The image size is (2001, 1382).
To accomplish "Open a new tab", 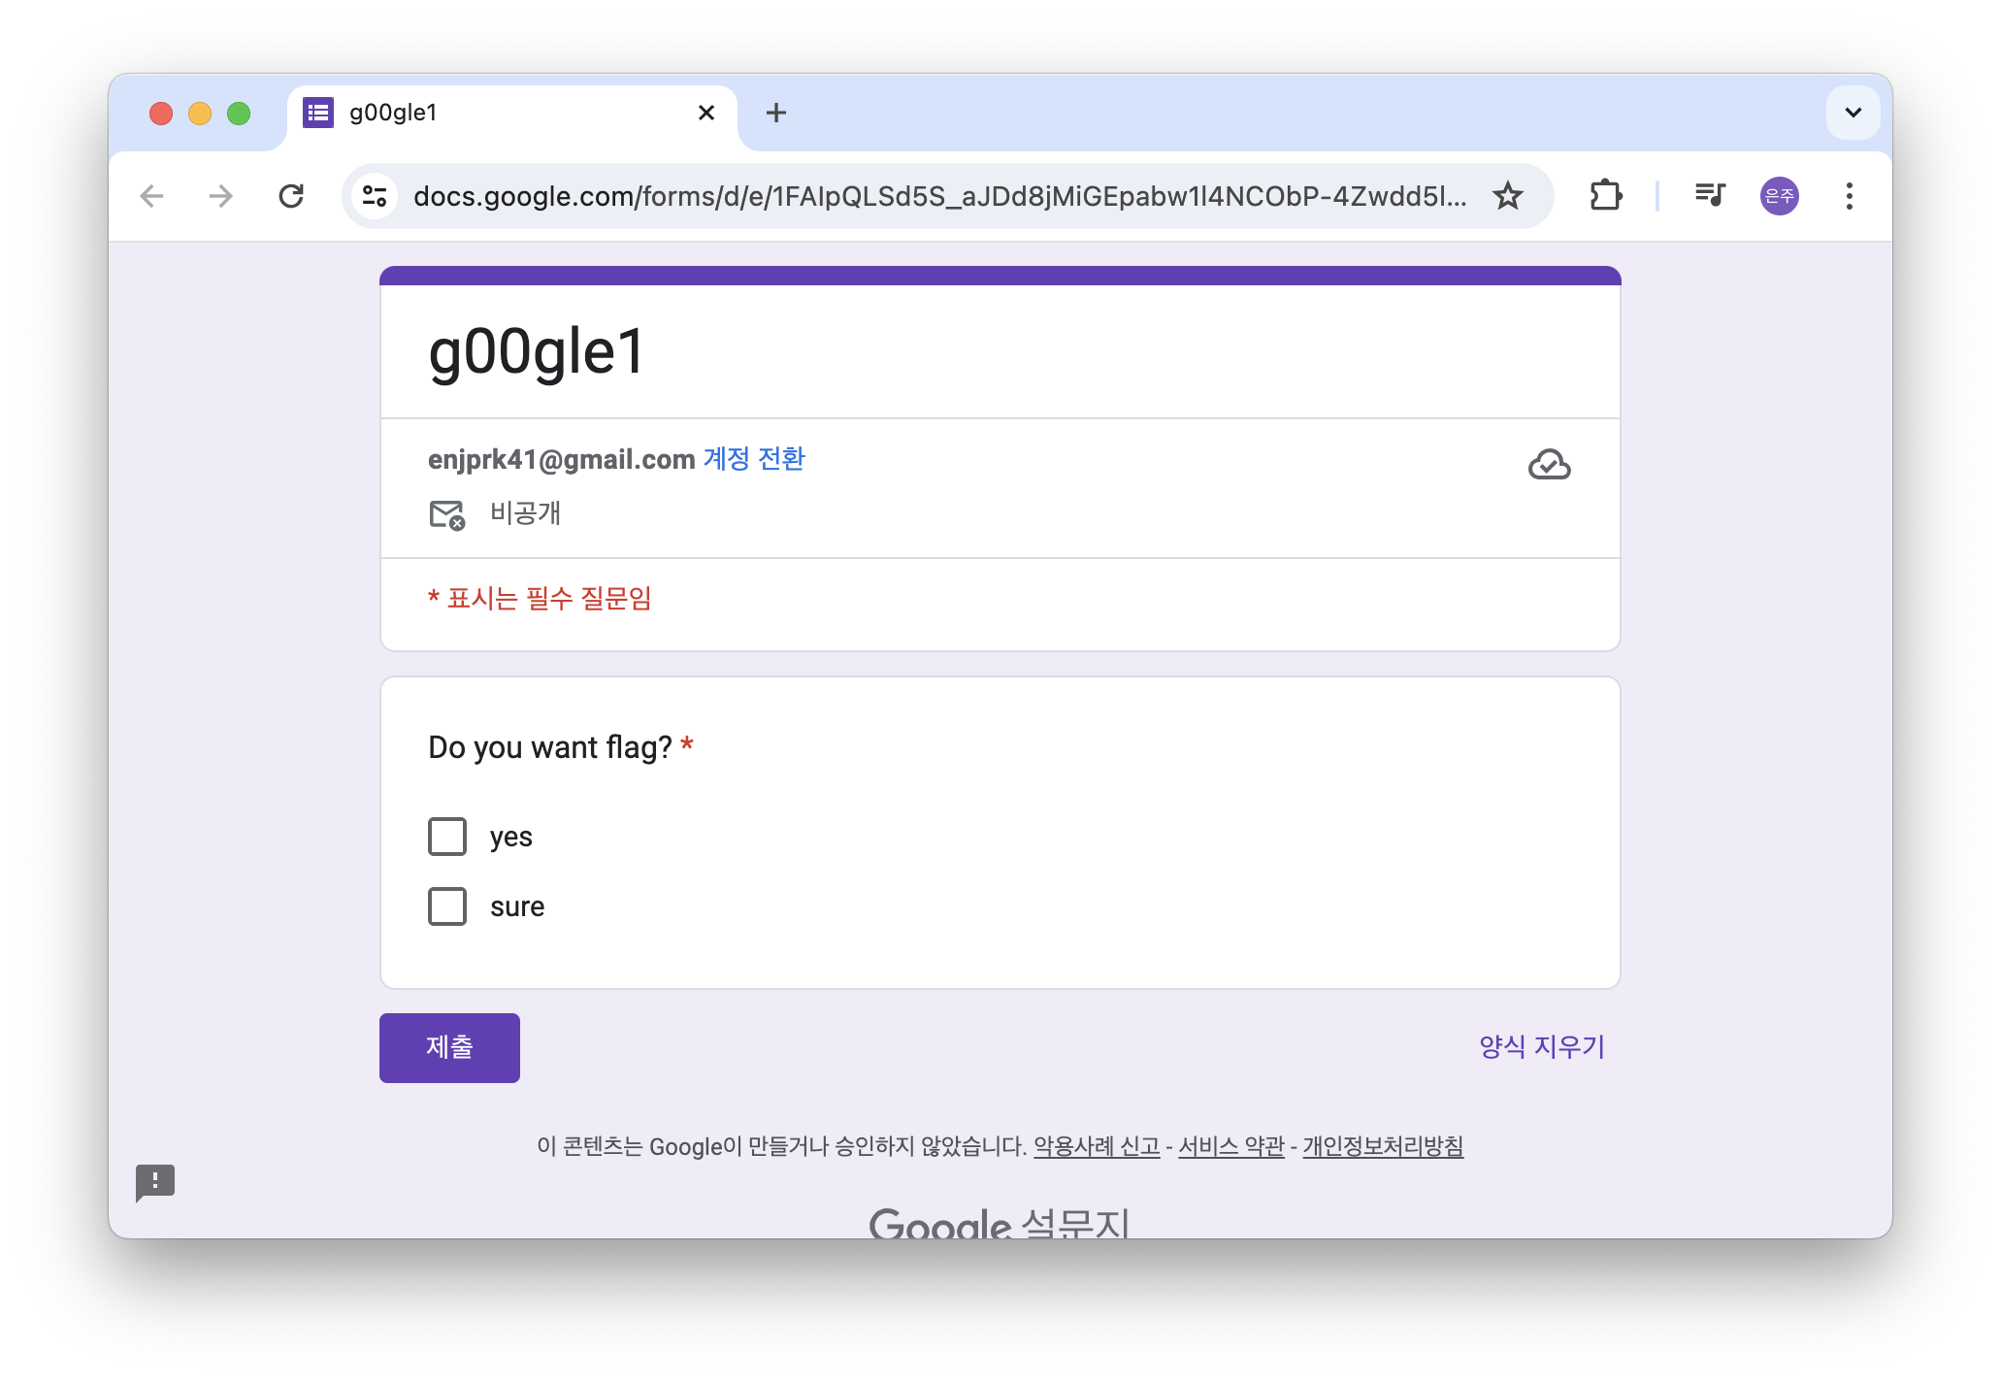I will [775, 113].
